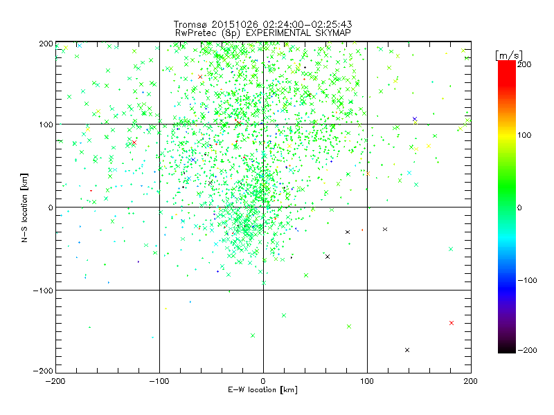554x415 pixels.
Task: Click the black bottom of the colorbar
Action: coord(507,349)
